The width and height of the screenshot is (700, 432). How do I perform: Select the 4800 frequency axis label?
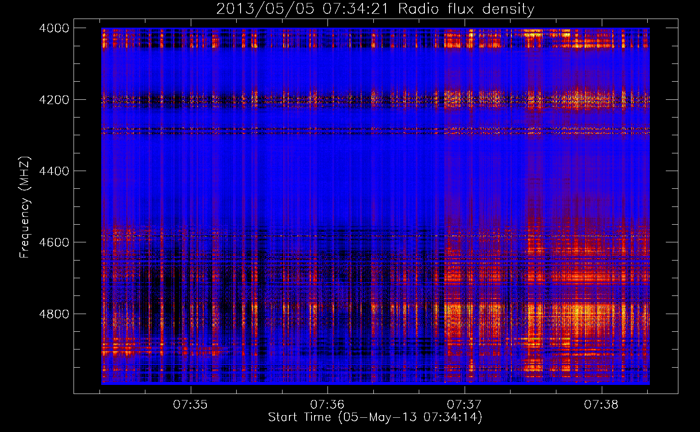pos(54,314)
